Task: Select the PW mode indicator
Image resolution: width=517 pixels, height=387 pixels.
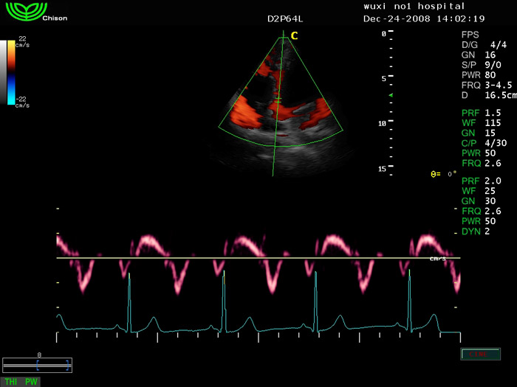Action: 31,382
